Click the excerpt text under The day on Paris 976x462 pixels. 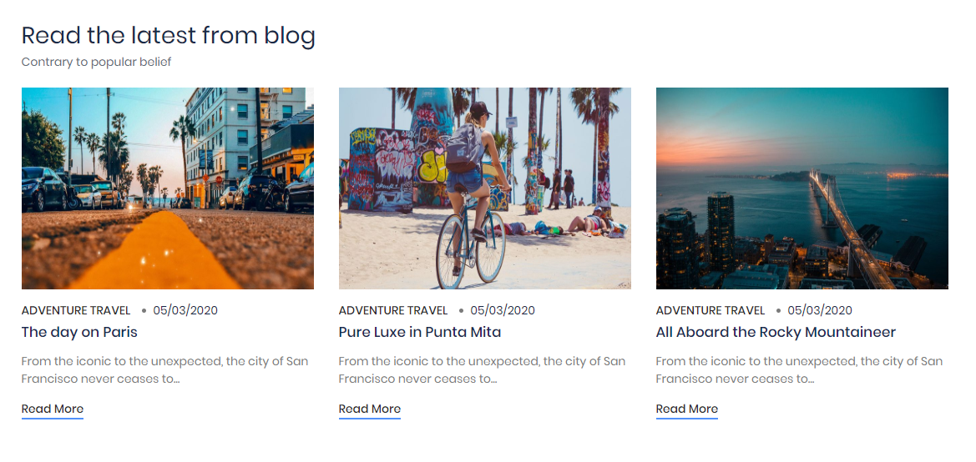click(164, 370)
